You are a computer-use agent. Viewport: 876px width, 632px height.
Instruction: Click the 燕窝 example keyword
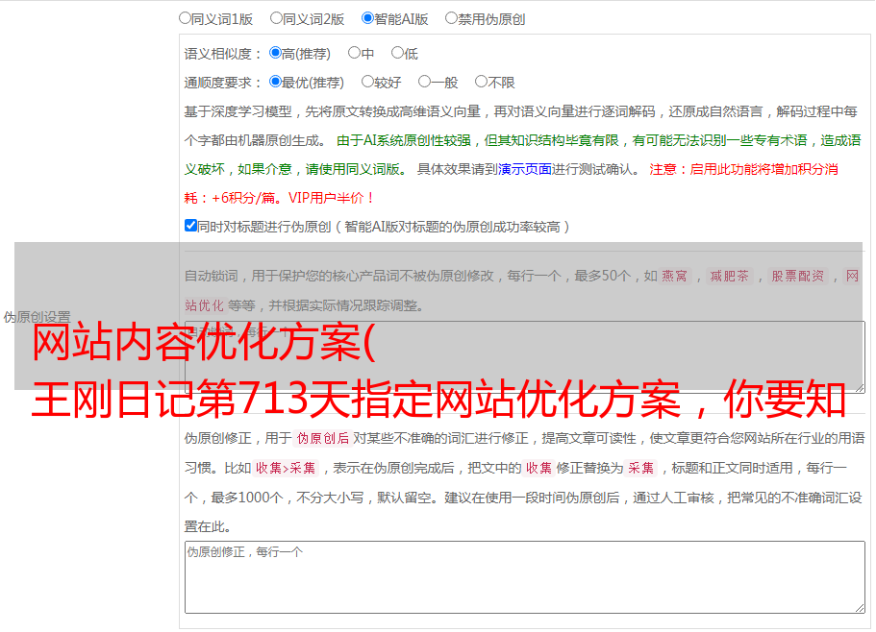pyautogui.click(x=674, y=276)
